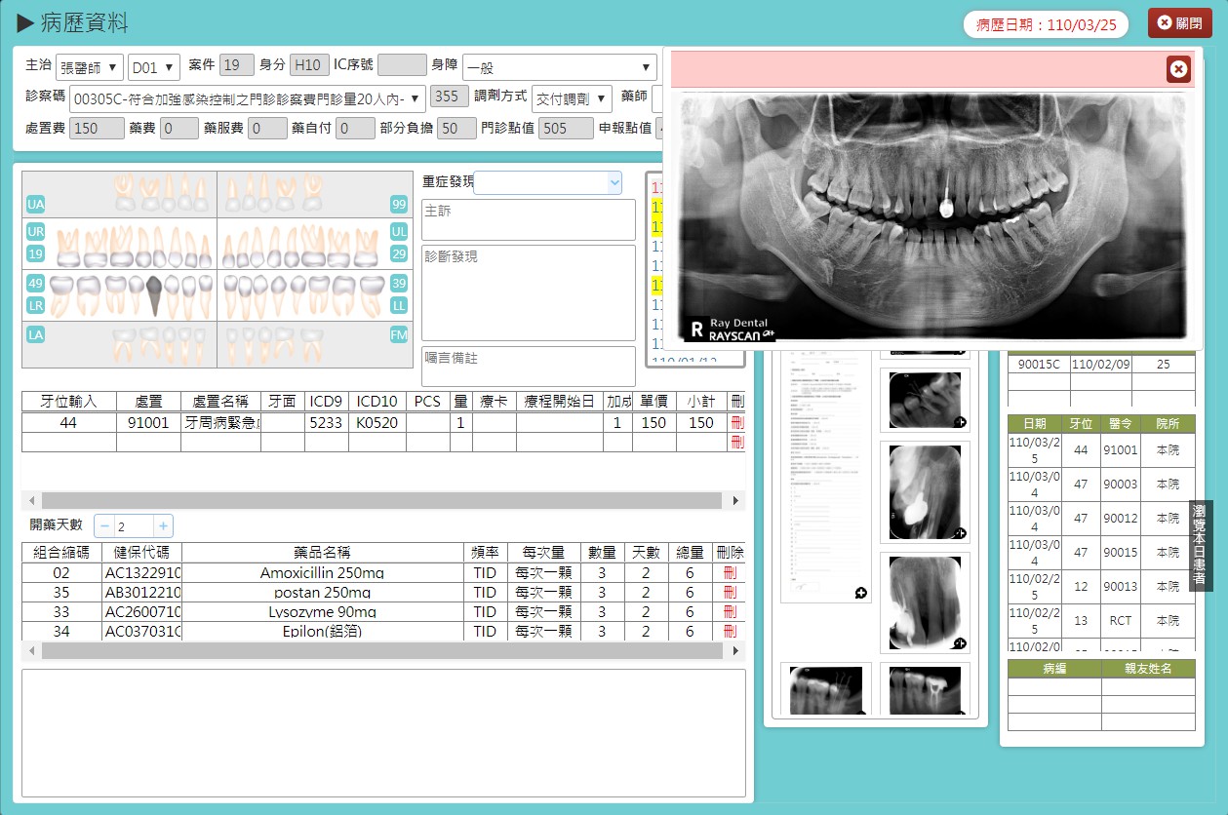Decrease the 開藥天數 with minus button
The height and width of the screenshot is (815, 1228).
[x=105, y=526]
